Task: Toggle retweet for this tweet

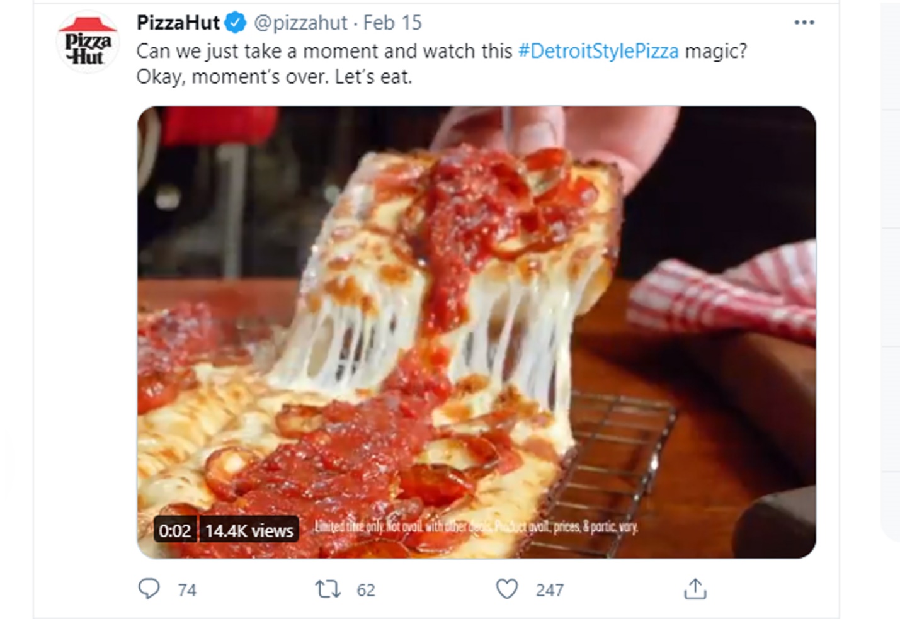Action: coord(328,590)
